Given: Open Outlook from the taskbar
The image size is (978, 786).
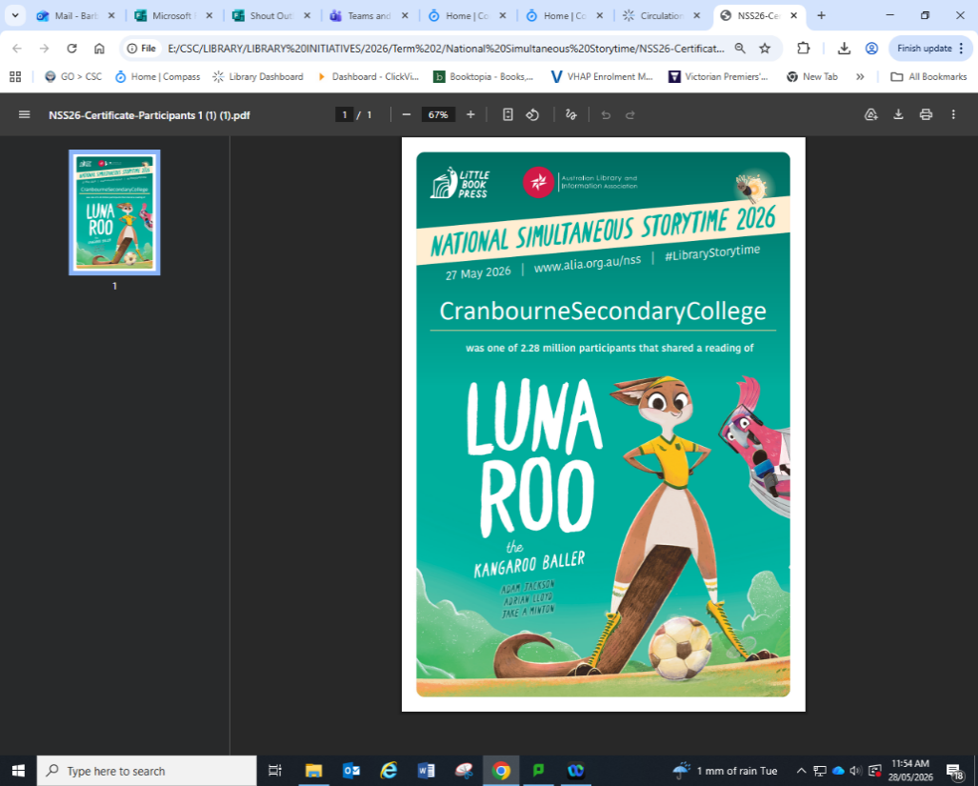Looking at the screenshot, I should [350, 771].
